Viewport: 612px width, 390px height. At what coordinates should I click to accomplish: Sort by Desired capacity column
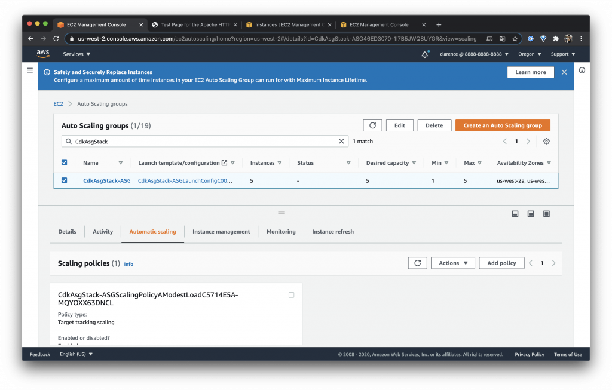(x=414, y=162)
